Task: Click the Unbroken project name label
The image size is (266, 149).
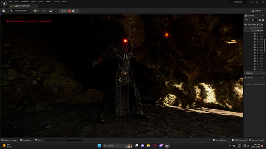Action: click(238, 2)
